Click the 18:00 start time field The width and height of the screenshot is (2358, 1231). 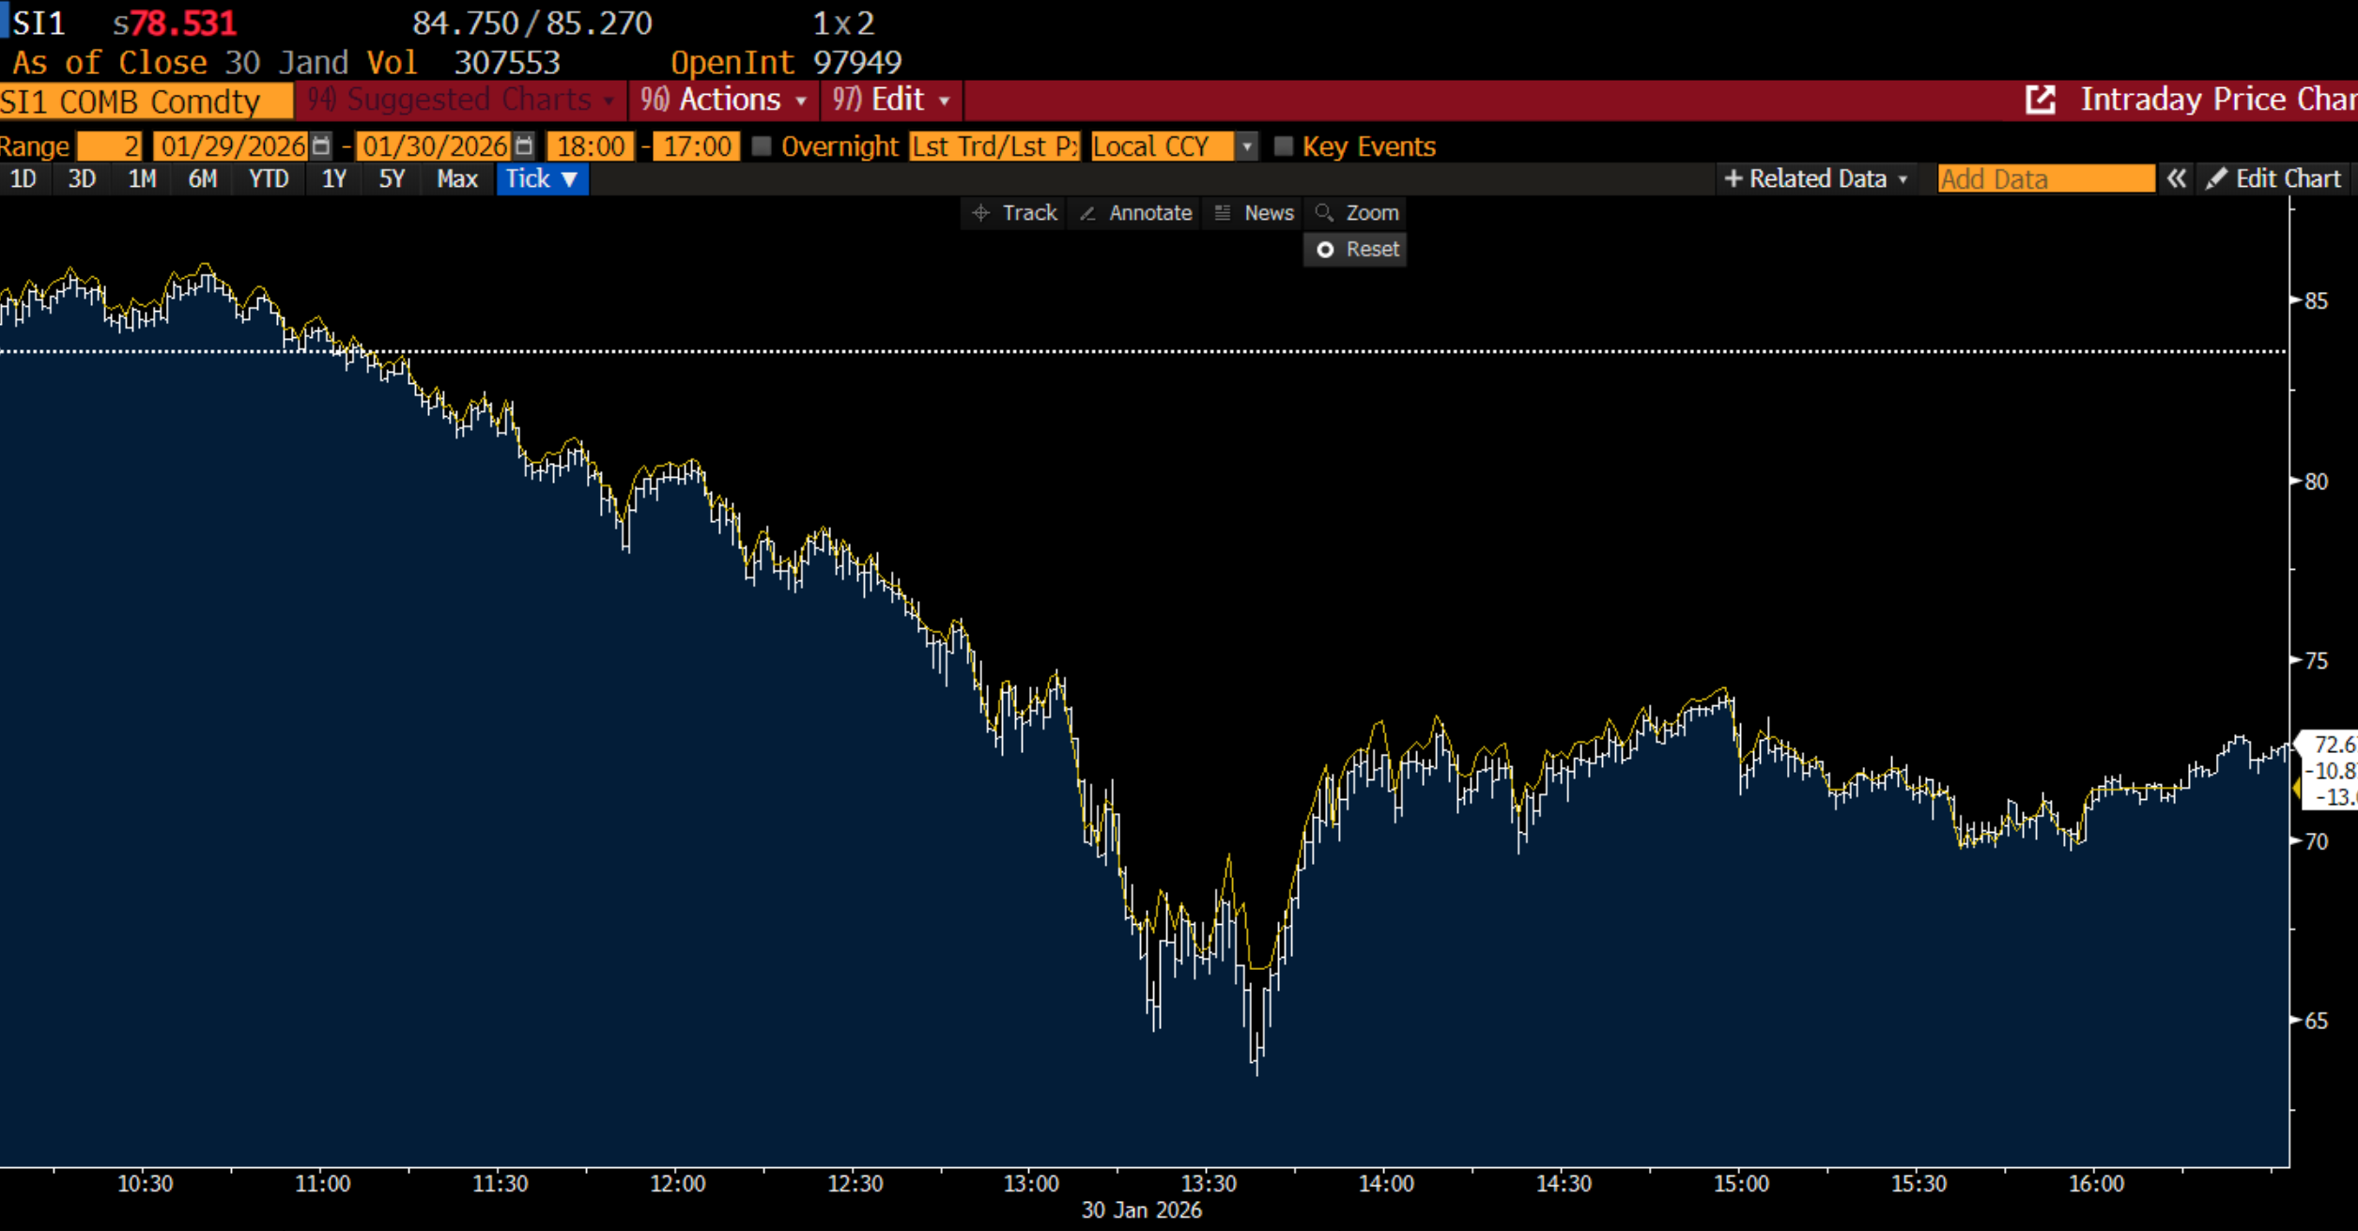pyautogui.click(x=591, y=146)
